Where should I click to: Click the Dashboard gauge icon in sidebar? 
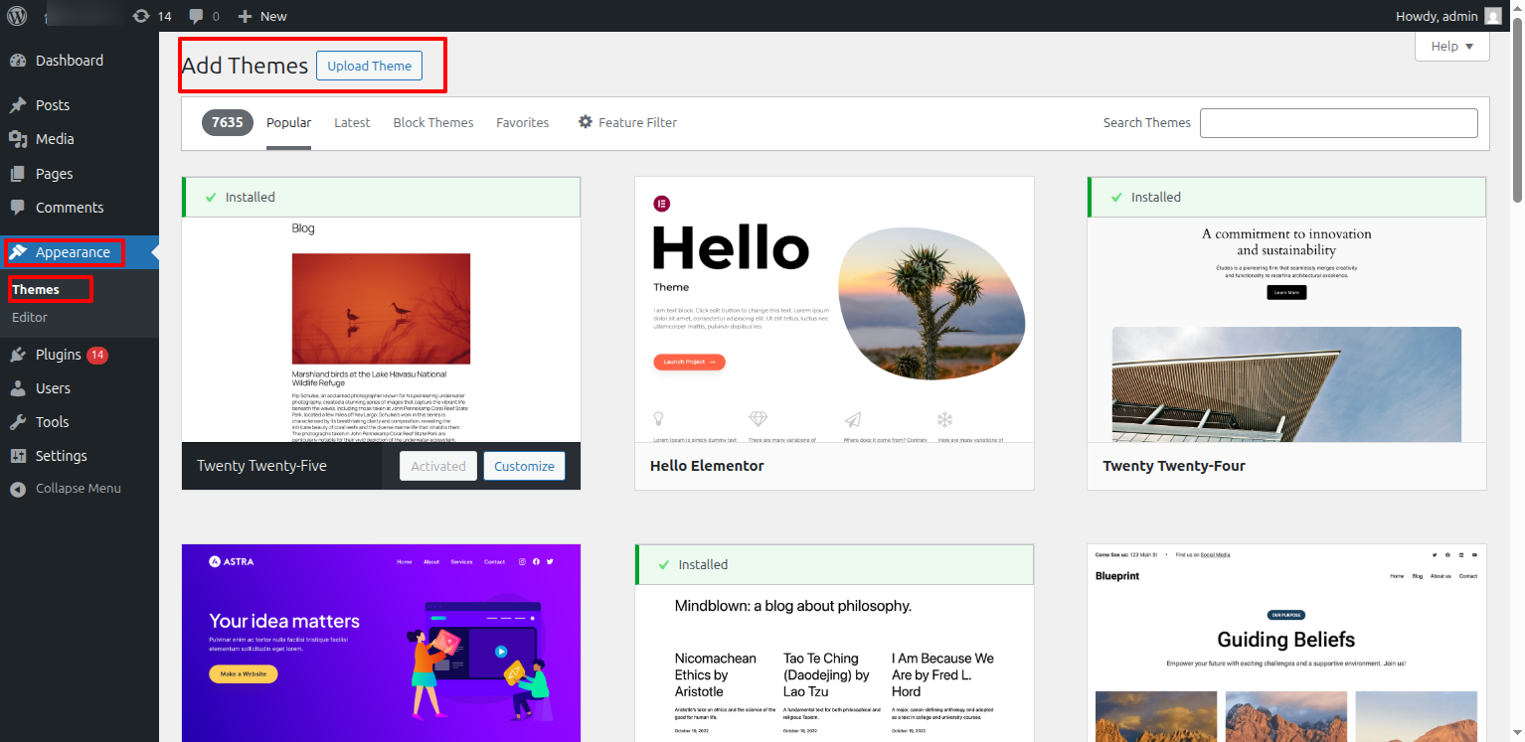[x=18, y=61]
